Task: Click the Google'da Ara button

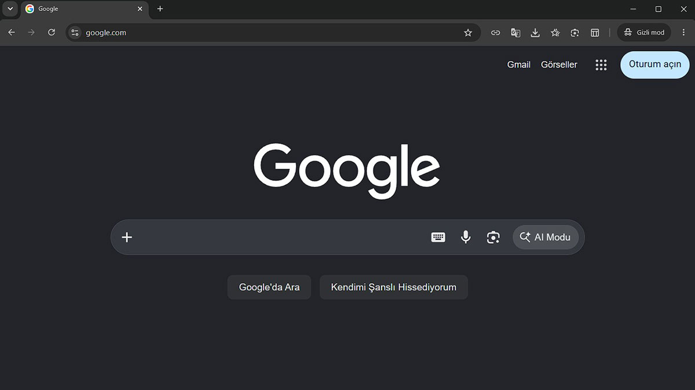Action: point(269,287)
